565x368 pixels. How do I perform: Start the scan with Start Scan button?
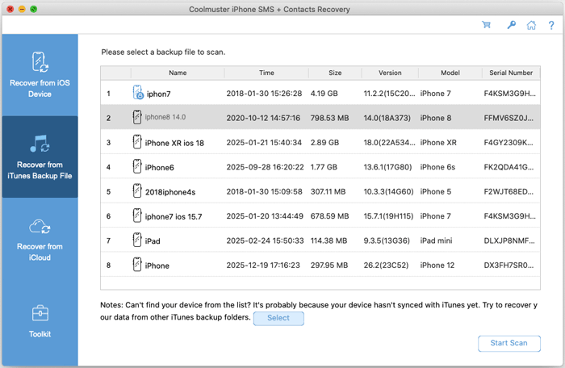tap(508, 343)
